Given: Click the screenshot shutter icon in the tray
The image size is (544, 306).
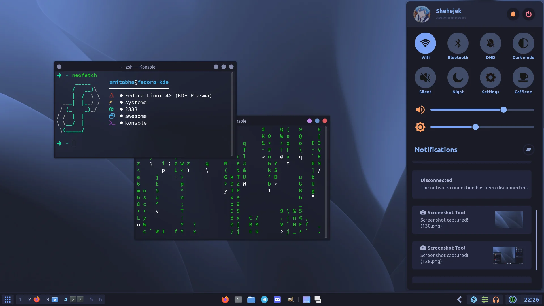Looking at the screenshot, I should coord(473,299).
